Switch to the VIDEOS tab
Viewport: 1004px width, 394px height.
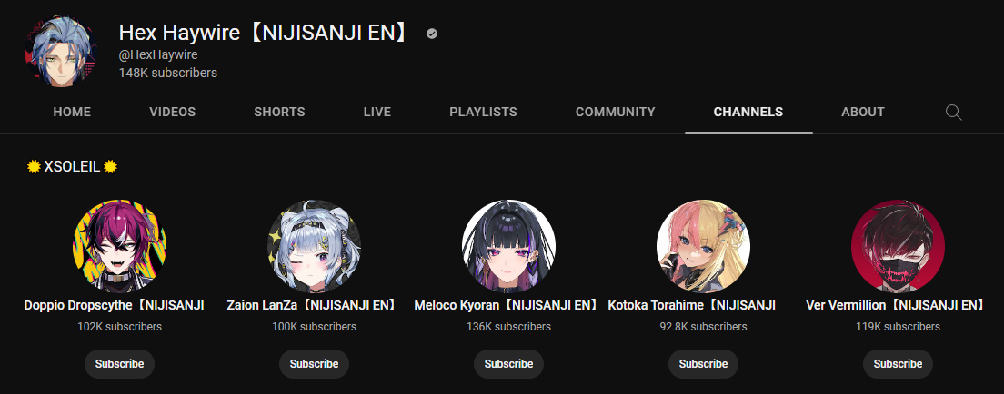[x=172, y=112]
